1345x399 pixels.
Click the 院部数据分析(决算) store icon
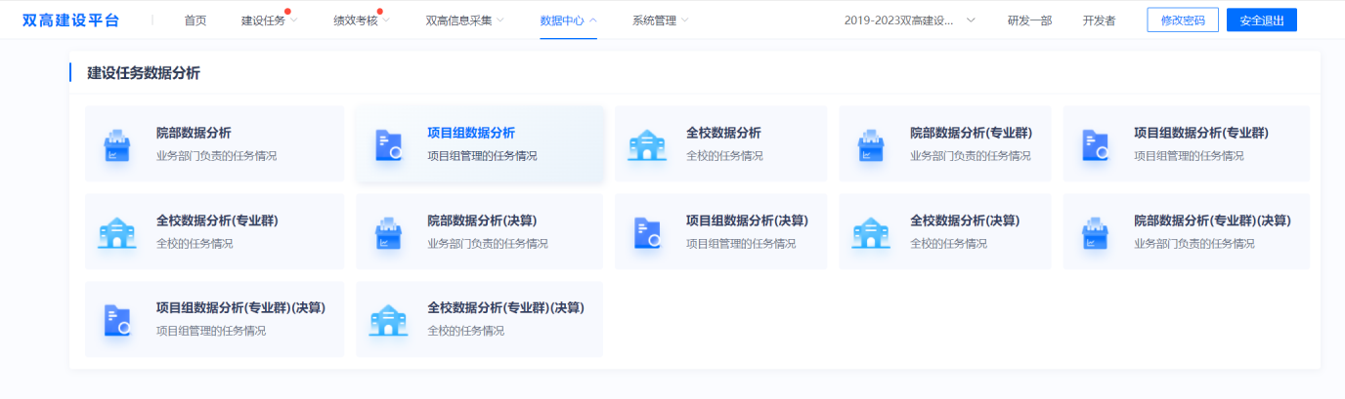point(388,232)
